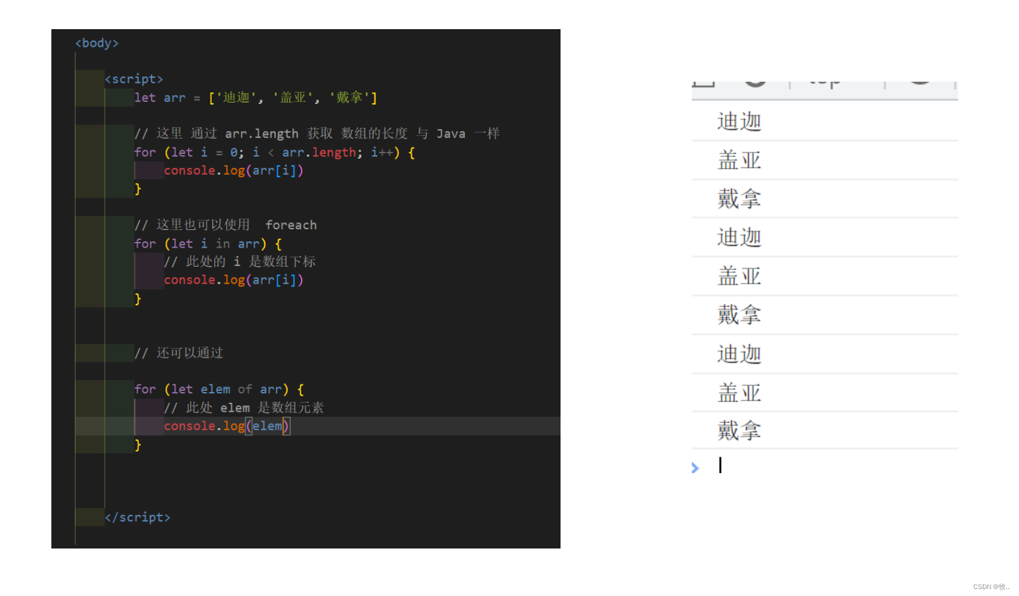Click the 'for (let elem of arr)' line
1019x596 pixels.
point(219,390)
